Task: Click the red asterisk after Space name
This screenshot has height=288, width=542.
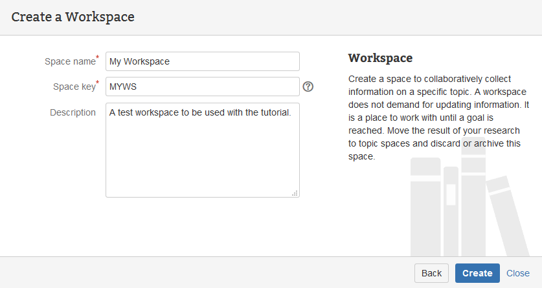Action: pos(98,59)
